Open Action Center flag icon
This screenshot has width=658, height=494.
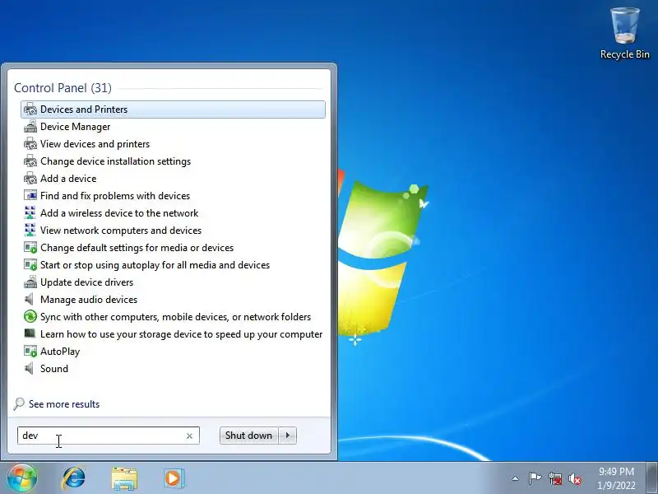pyautogui.click(x=535, y=478)
